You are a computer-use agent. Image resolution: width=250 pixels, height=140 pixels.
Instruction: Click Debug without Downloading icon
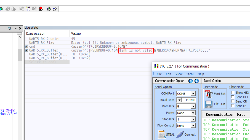[x=55, y=9]
